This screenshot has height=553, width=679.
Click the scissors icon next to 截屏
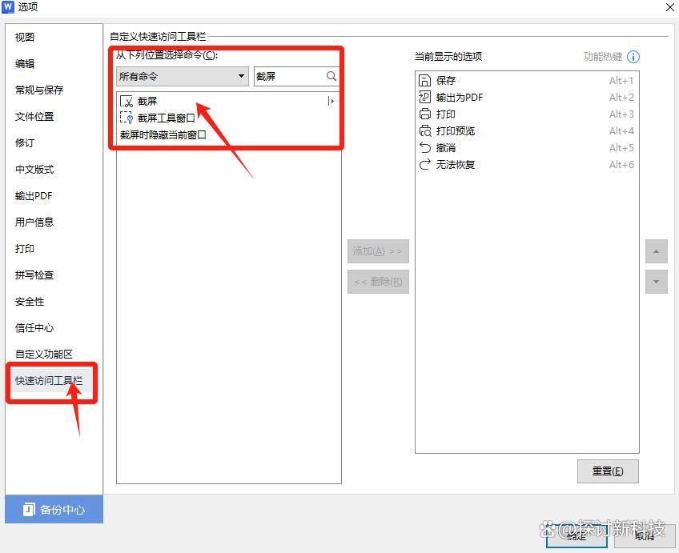(x=126, y=102)
